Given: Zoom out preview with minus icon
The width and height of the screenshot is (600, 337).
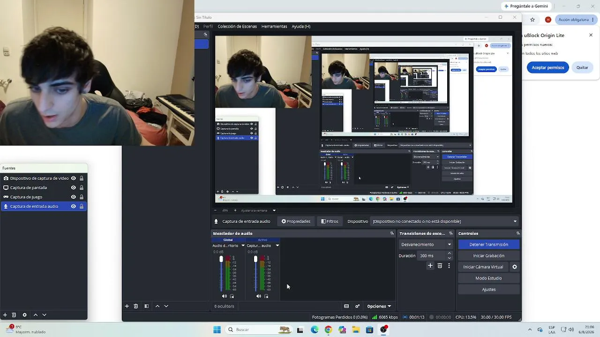Looking at the screenshot, I should pyautogui.click(x=215, y=211).
